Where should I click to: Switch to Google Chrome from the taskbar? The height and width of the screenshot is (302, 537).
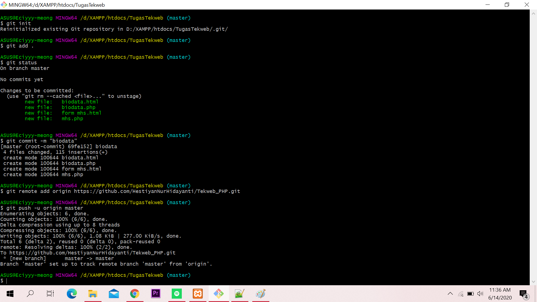point(135,294)
